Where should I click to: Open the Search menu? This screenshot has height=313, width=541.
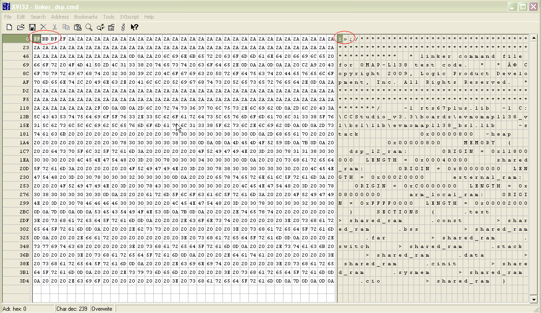tap(38, 16)
